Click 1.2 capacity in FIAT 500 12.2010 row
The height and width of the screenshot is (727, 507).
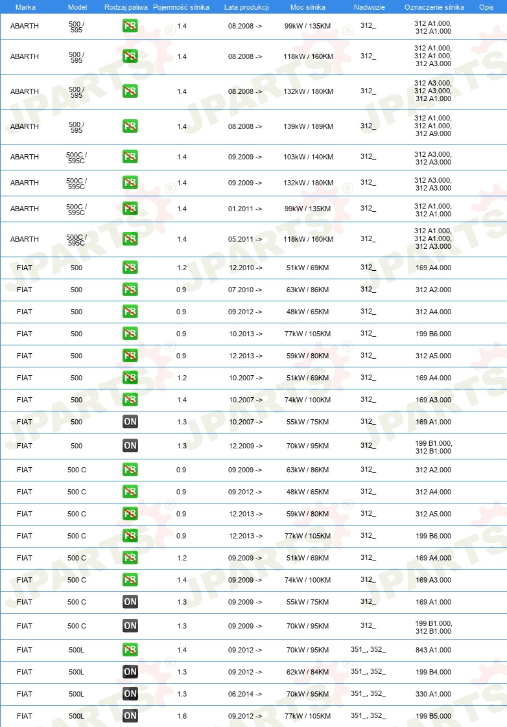coord(182,268)
